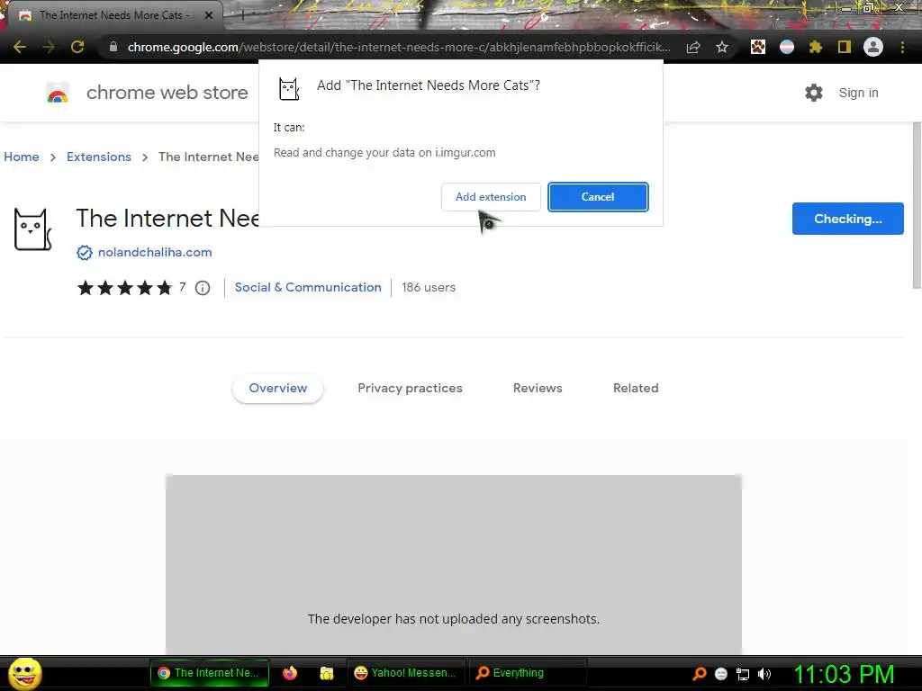Toggle the browser side panel icon
Viewport: 922px width, 691px height.
[845, 47]
